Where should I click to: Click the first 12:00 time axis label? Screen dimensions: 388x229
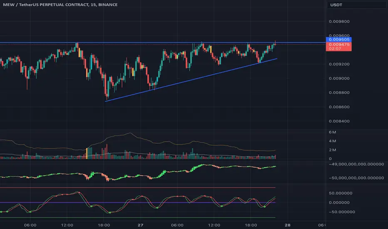[67, 225]
